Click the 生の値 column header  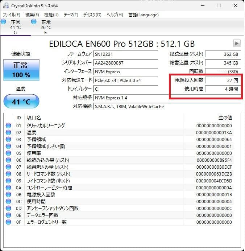click(x=225, y=118)
